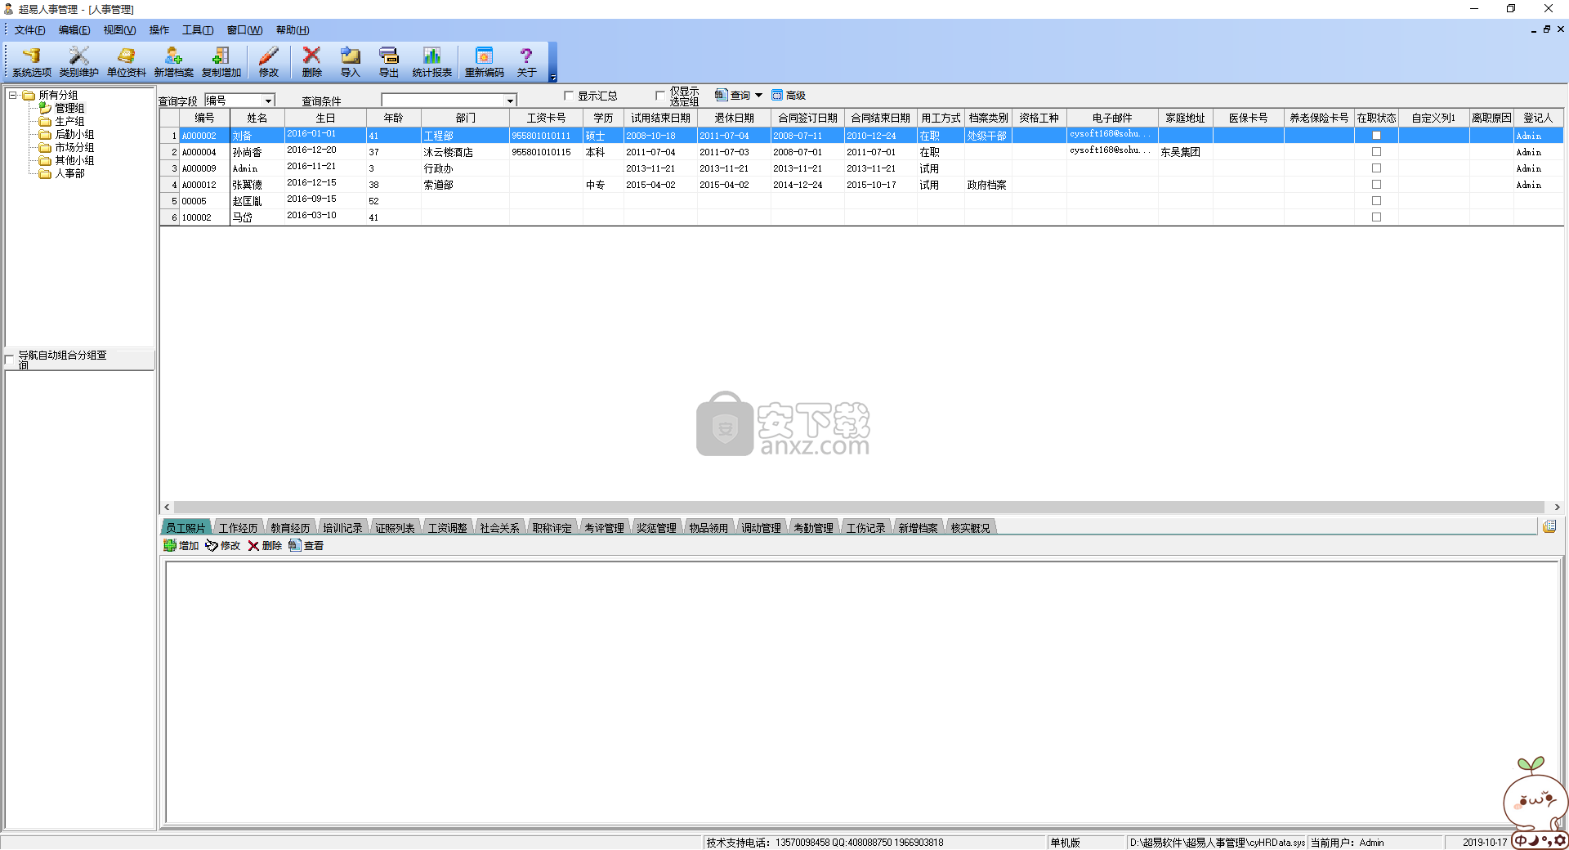Viewport: 1569px width, 850px height.
Task: Toggle 在职状态 checkbox for 刘备 row
Action: point(1376,136)
